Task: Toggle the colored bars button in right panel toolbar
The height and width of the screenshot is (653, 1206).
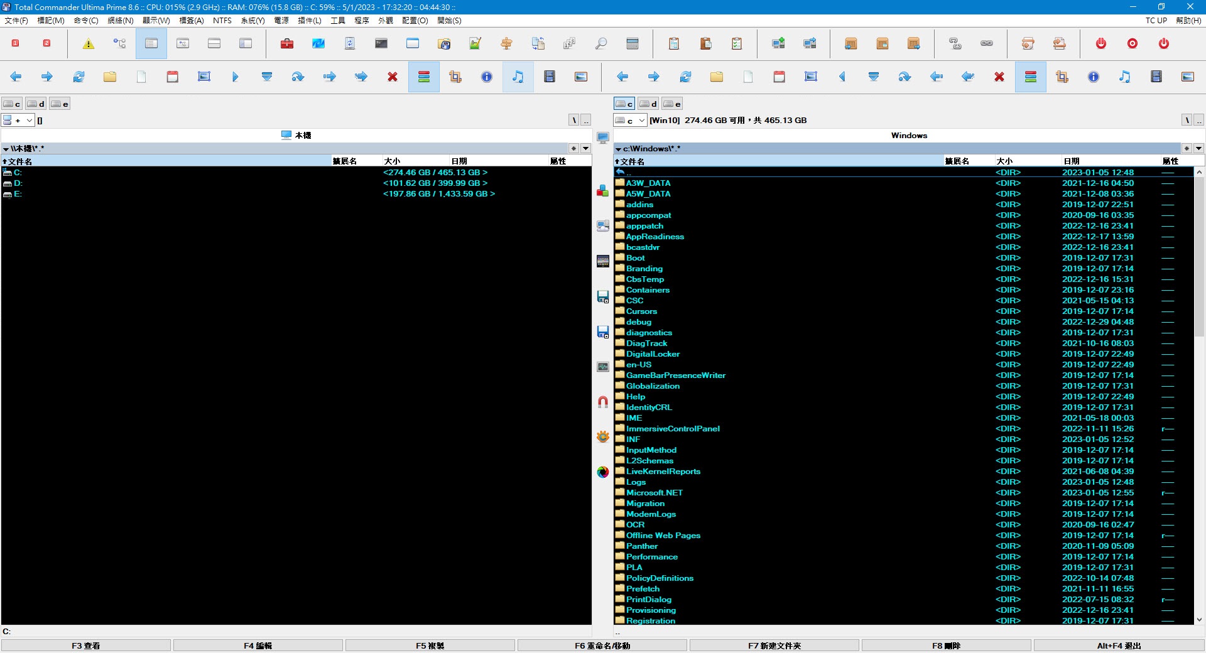Action: 1031,77
